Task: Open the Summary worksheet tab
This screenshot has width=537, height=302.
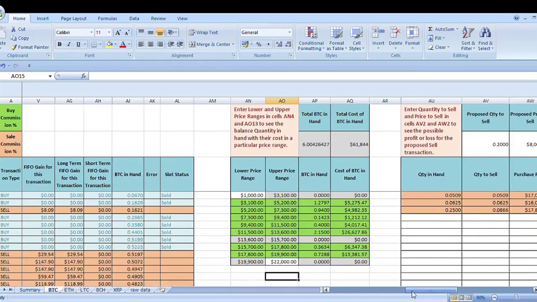Action: [x=30, y=290]
